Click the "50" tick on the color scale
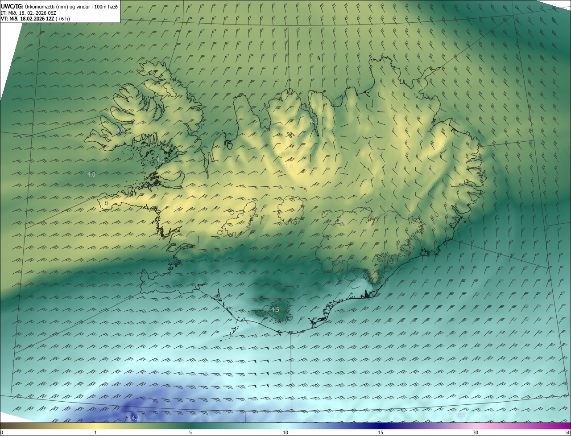The height and width of the screenshot is (436, 571). click(567, 432)
